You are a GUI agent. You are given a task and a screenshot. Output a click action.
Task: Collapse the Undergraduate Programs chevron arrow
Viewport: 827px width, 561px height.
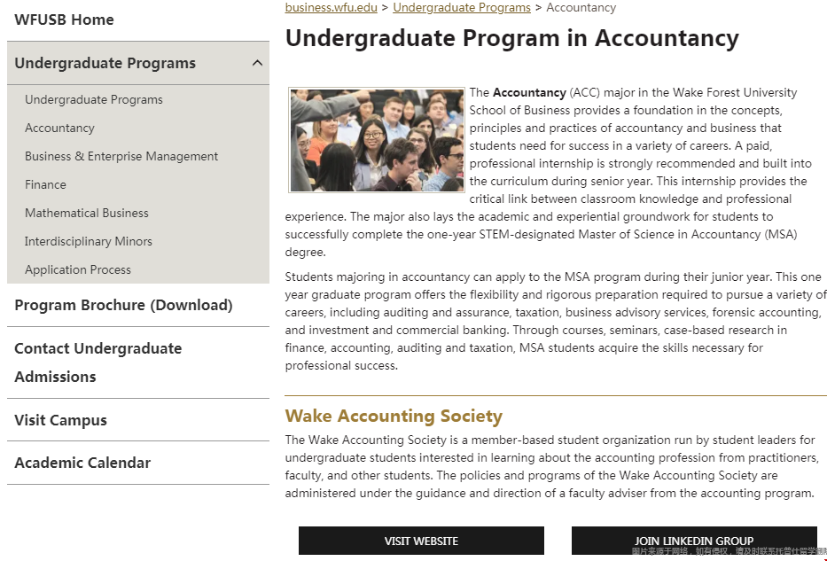(257, 63)
